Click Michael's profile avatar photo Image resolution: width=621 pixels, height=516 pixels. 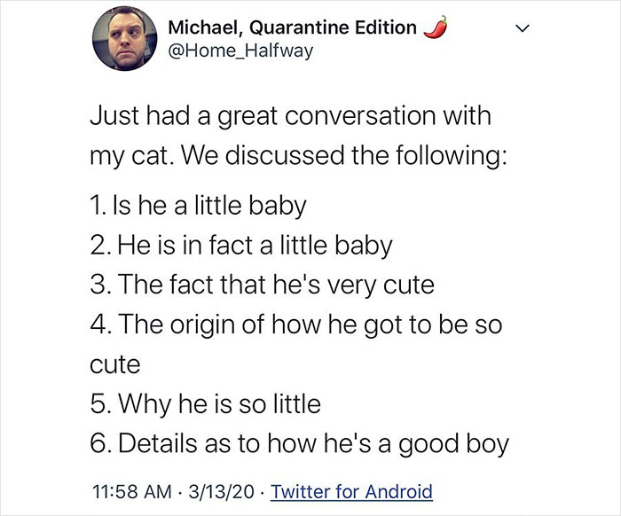pyautogui.click(x=127, y=40)
